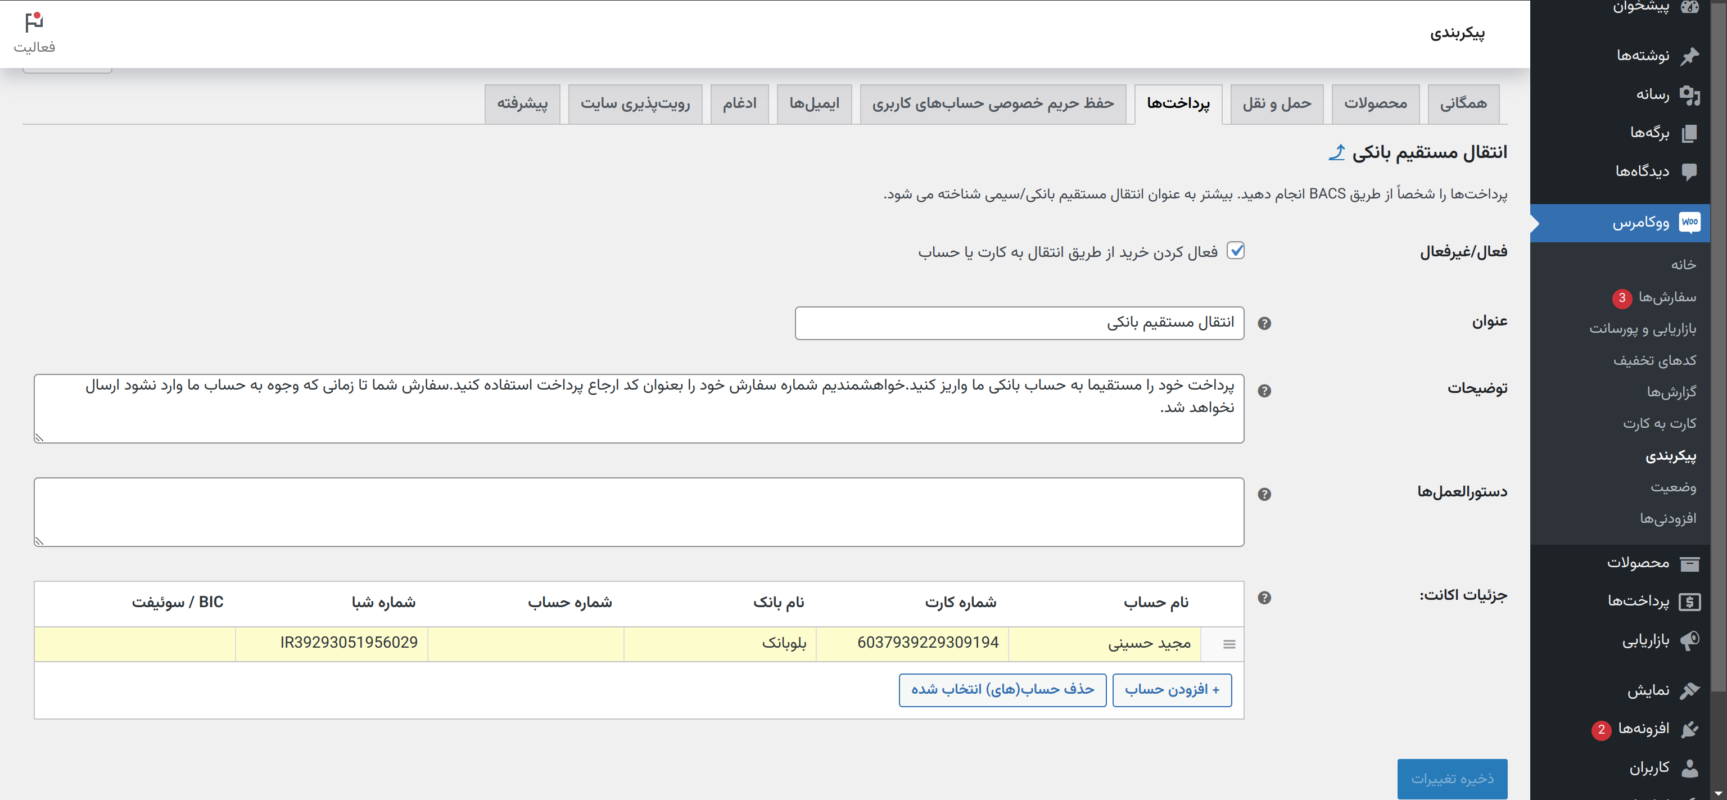Open the رویت‌پذیری سایت tab
1727x800 pixels.
click(635, 103)
